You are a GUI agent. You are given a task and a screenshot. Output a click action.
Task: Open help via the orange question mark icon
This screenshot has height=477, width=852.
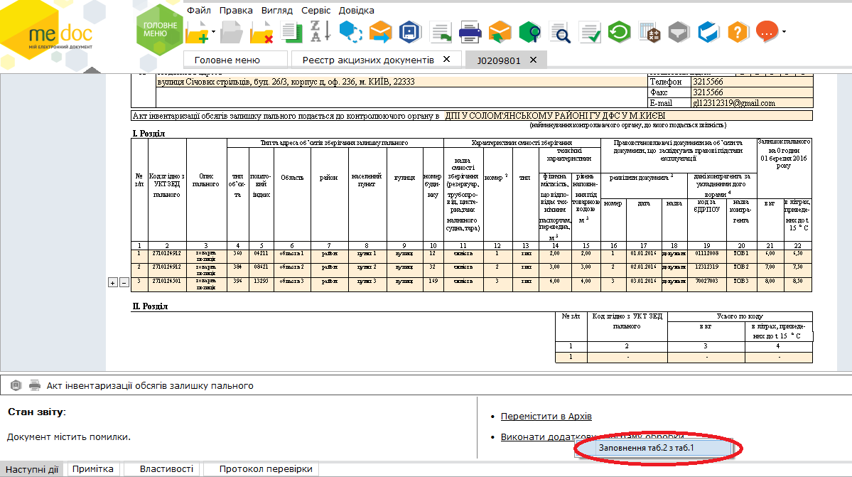click(738, 32)
